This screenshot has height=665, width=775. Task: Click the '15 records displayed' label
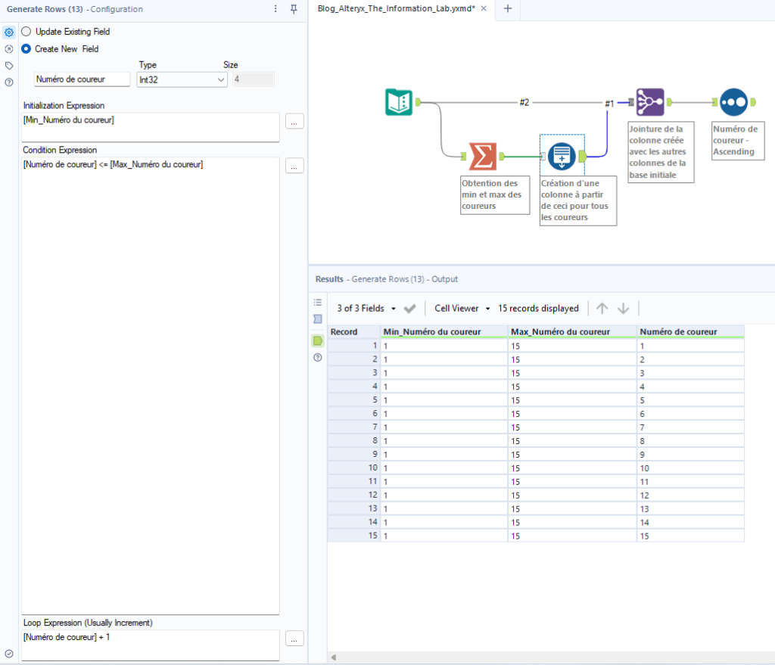tap(538, 309)
